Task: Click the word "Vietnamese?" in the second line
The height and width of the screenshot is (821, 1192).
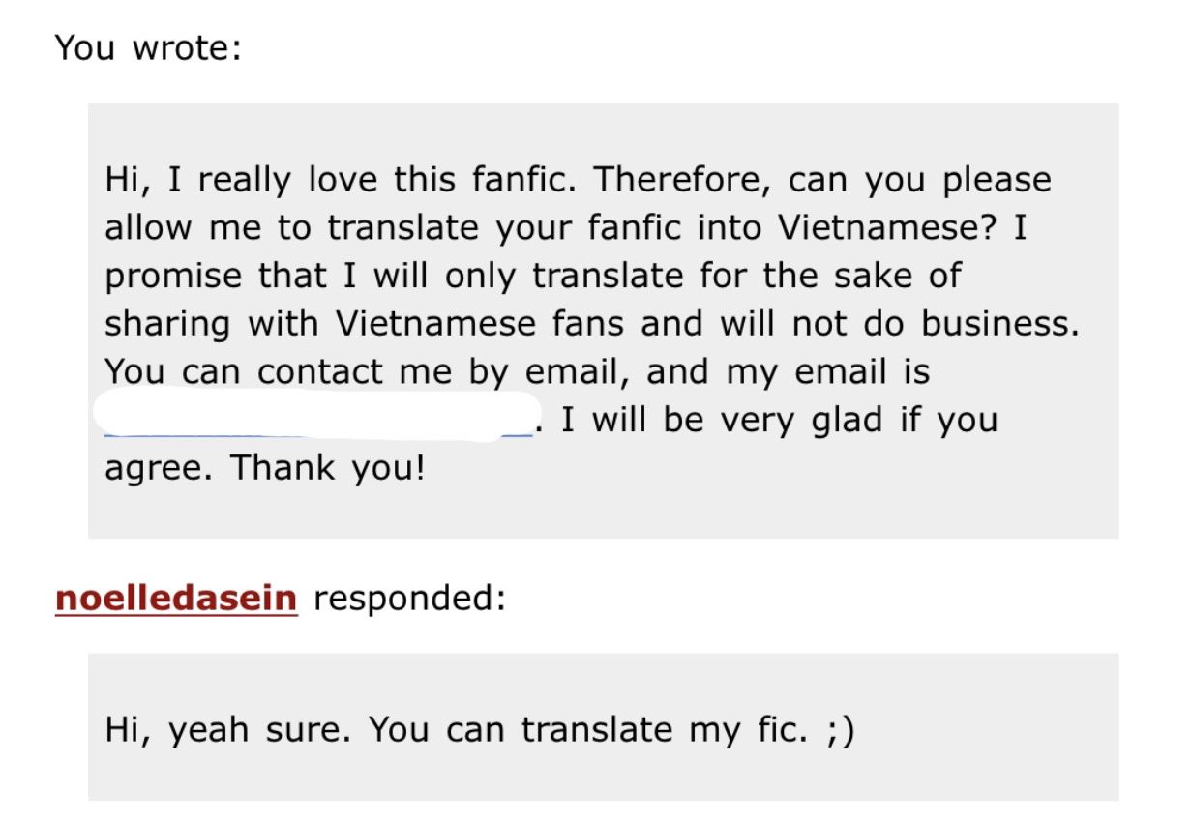Action: [x=890, y=228]
